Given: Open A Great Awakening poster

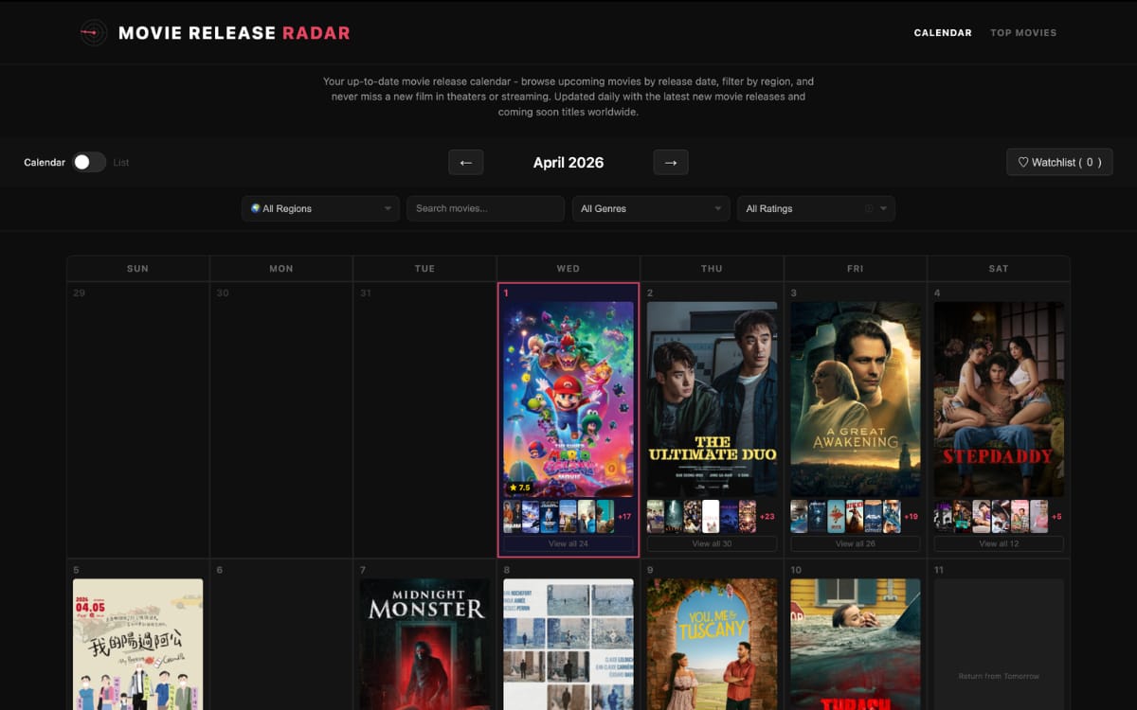Looking at the screenshot, I should click(x=856, y=399).
